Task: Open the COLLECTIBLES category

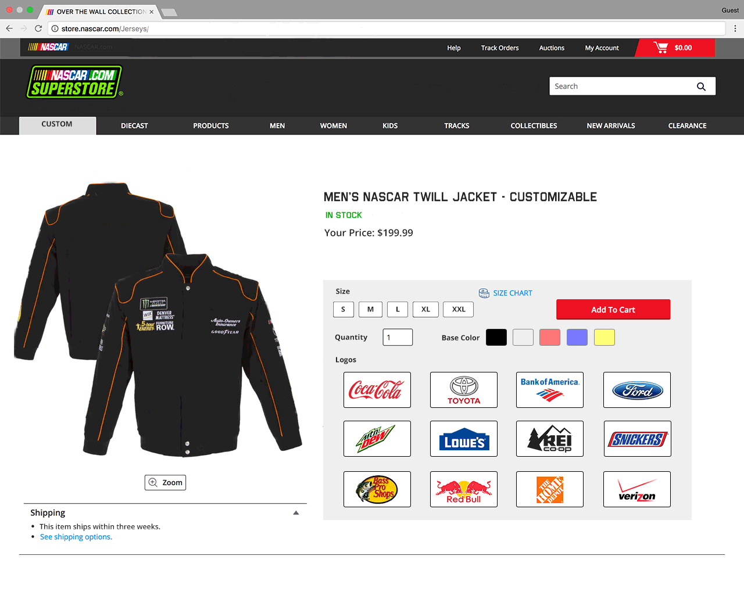Action: tap(534, 126)
